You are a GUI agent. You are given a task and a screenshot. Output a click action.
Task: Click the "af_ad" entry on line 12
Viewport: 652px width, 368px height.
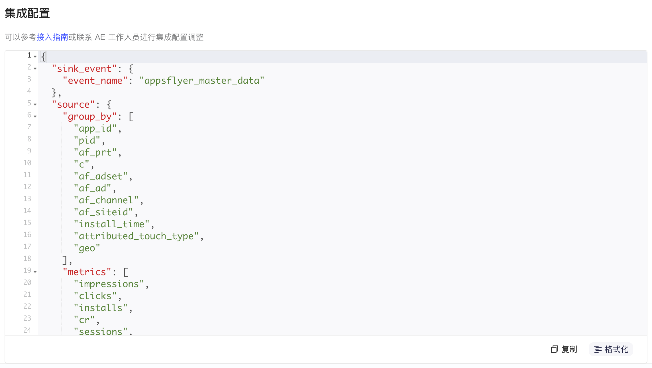click(92, 188)
